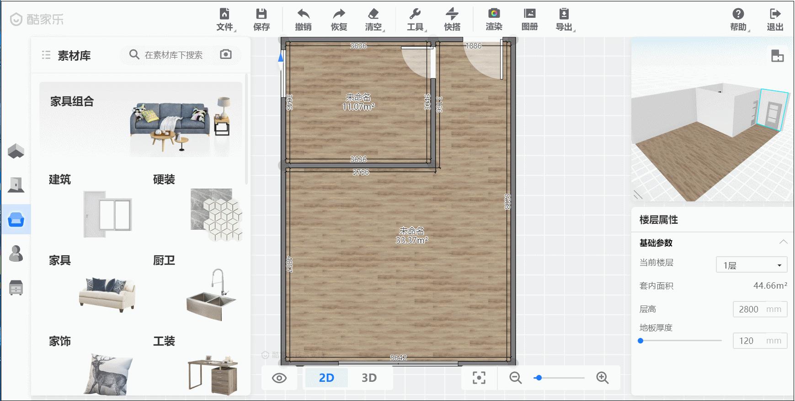Open the 文件 (File) menu
795x401 pixels.
[225, 20]
